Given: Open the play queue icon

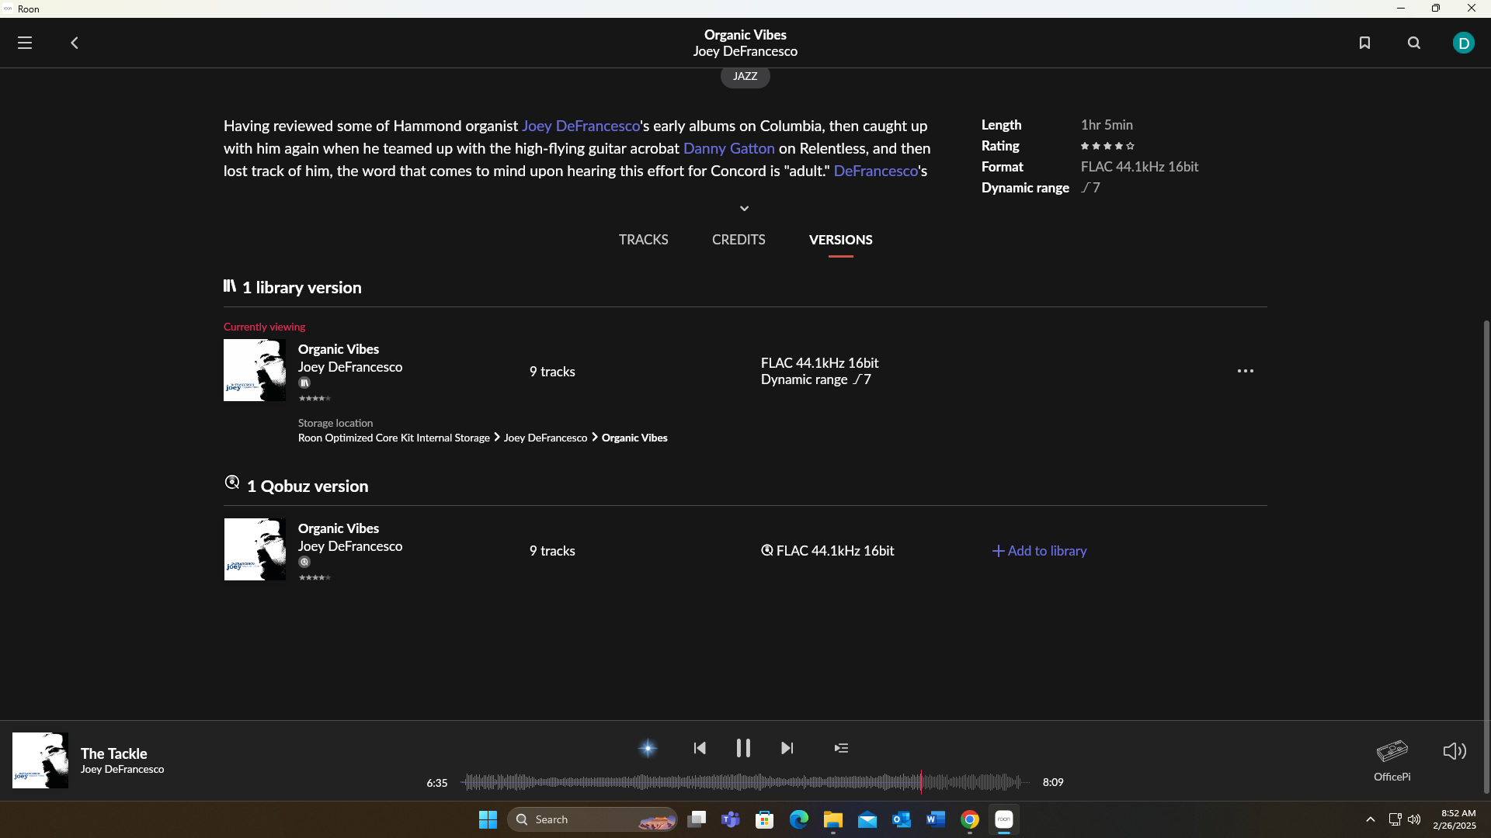Looking at the screenshot, I should (x=841, y=748).
